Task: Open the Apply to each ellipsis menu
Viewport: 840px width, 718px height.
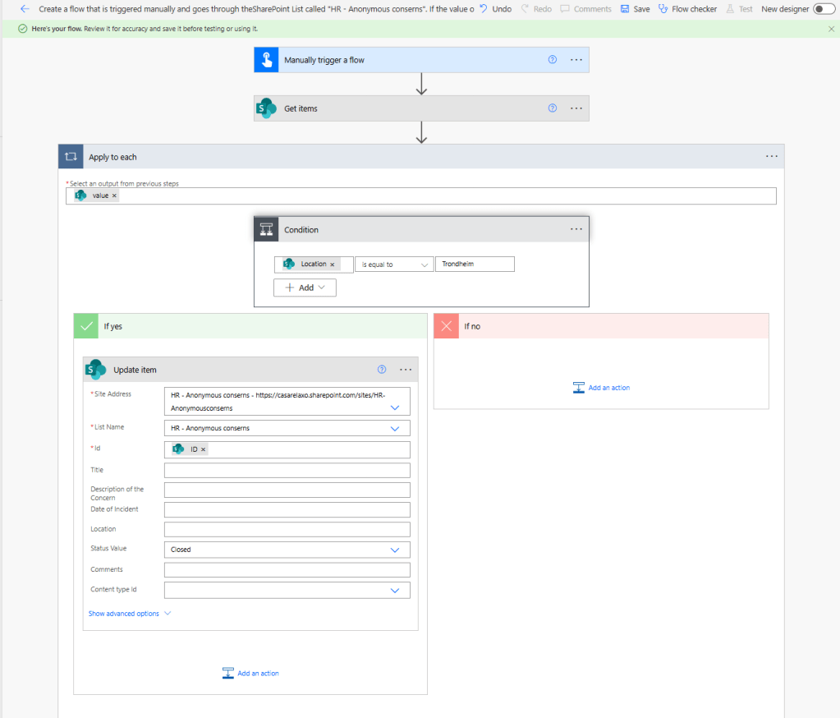Action: click(771, 156)
